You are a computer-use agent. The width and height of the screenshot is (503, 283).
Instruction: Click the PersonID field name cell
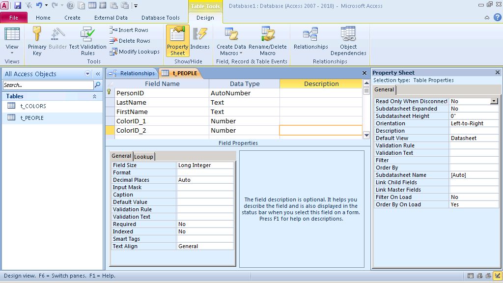(162, 93)
